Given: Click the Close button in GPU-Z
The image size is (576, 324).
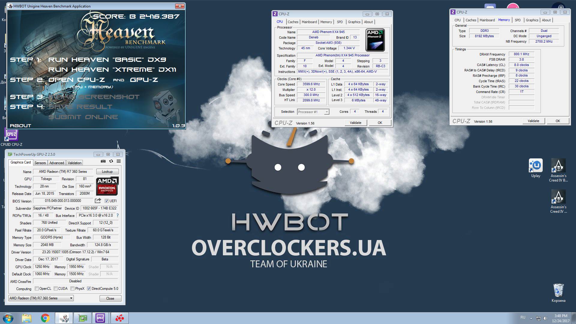Looking at the screenshot, I should [x=110, y=298].
